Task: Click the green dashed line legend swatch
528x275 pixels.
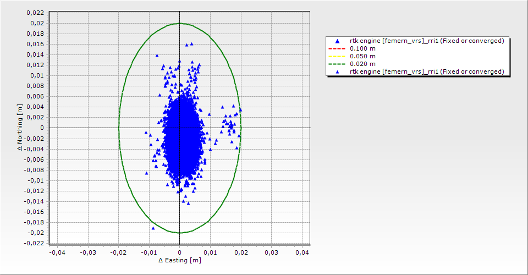Action: [337, 64]
